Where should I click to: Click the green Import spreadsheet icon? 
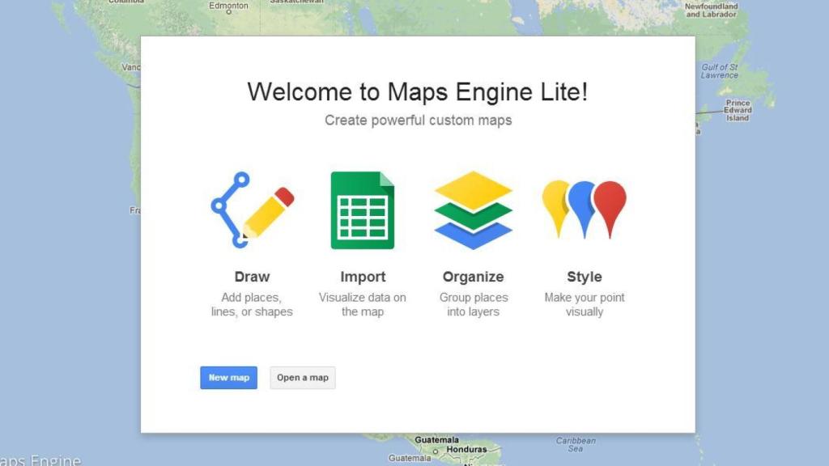tap(362, 209)
